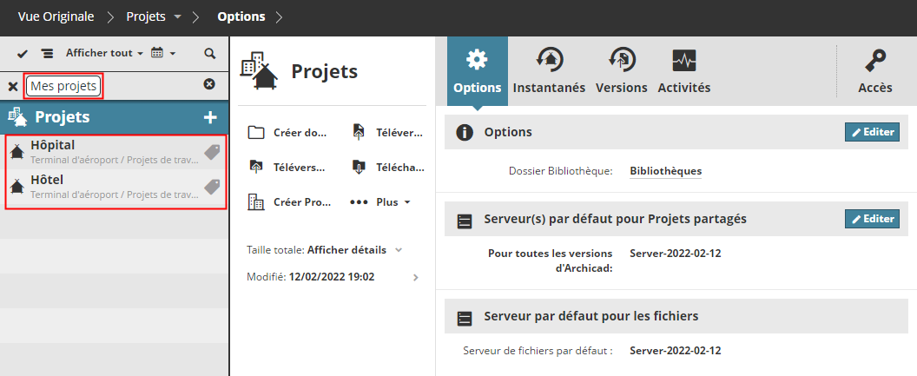Click the Créer dossier folder icon
The image size is (917, 376).
pyautogui.click(x=256, y=133)
